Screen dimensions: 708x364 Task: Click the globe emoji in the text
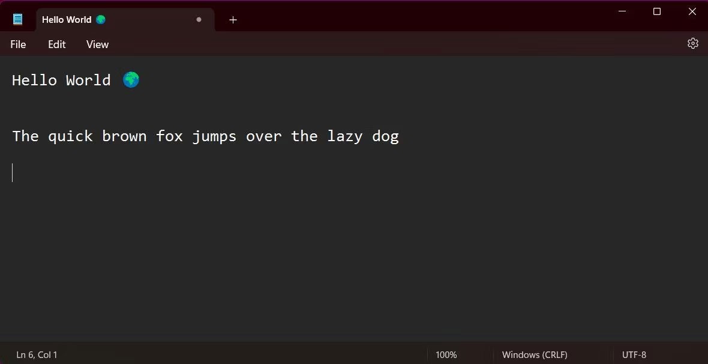131,80
